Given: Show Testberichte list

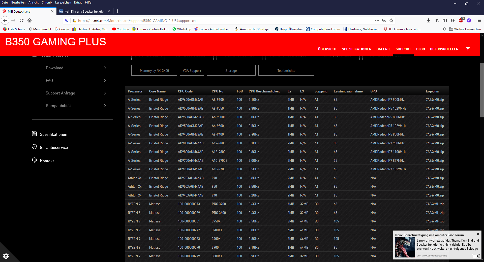Looking at the screenshot, I should [286, 70].
